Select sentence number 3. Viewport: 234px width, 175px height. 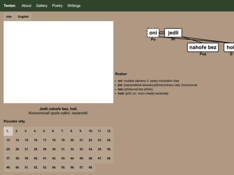click(x=26, y=131)
